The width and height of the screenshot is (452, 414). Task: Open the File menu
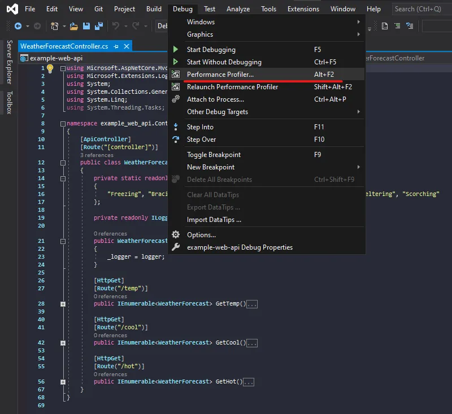(x=30, y=9)
